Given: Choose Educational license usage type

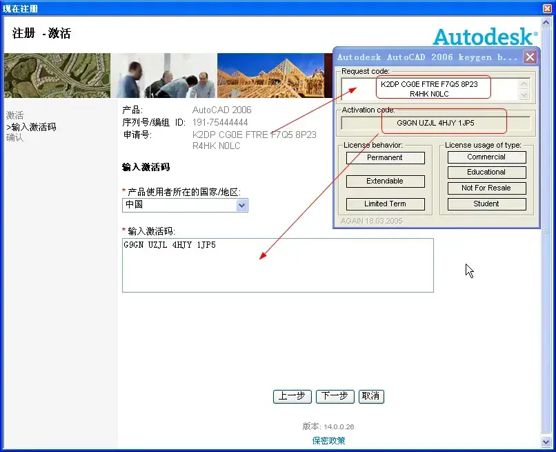Looking at the screenshot, I should tap(486, 173).
